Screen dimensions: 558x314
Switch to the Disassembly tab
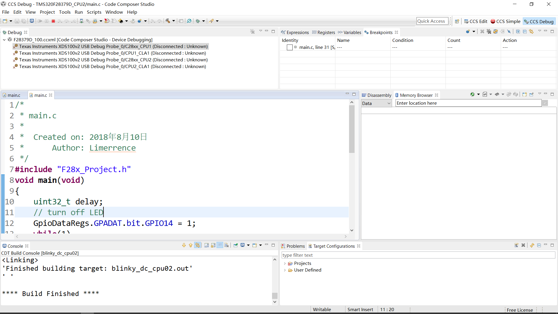coord(377,95)
